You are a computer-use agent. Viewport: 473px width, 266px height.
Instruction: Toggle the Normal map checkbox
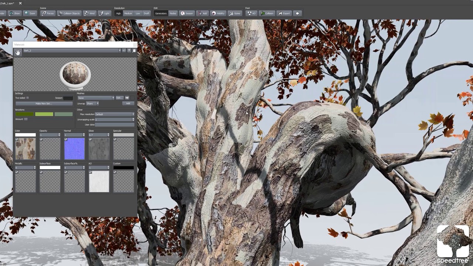coord(66,140)
